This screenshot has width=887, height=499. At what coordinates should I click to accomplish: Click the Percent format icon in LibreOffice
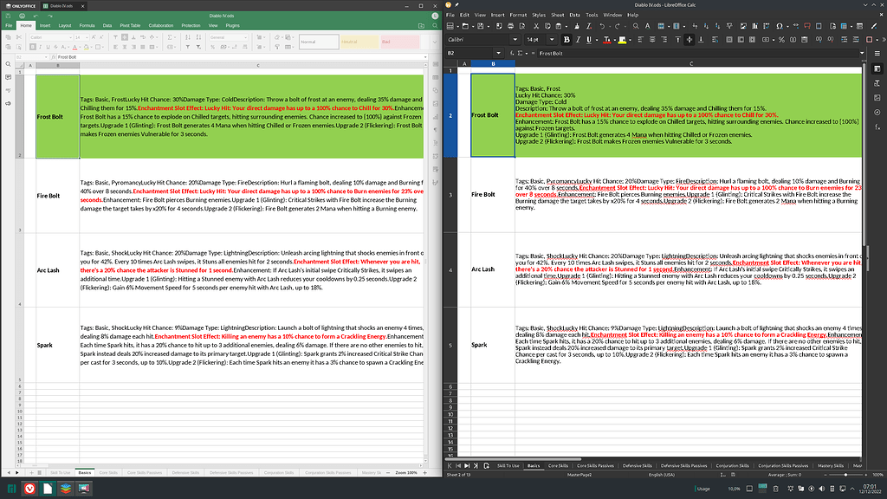[780, 40]
